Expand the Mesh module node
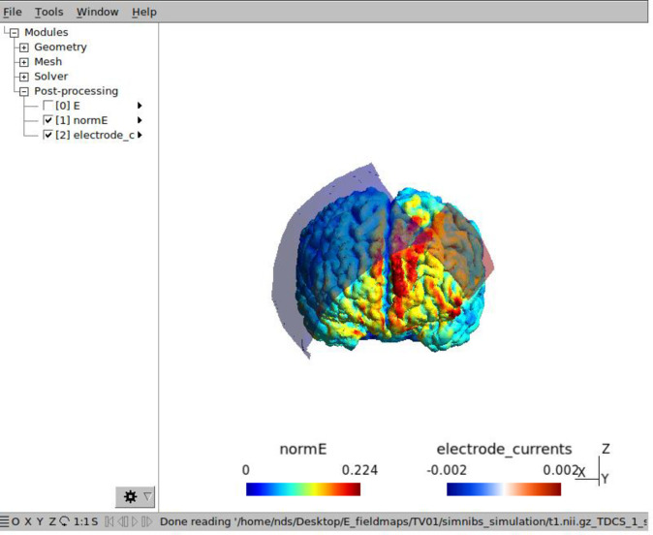The height and width of the screenshot is (535, 653). coord(24,62)
